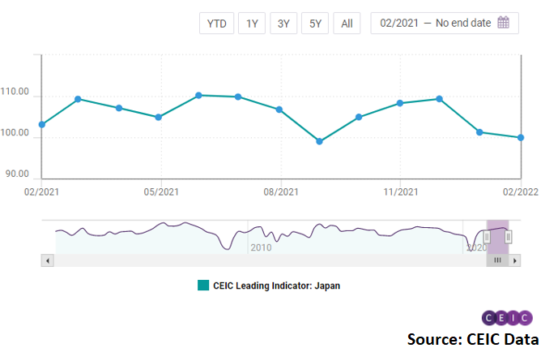Screen dimensions: 541x348
Task: Open the calendar date picker icon
Action: click(504, 23)
